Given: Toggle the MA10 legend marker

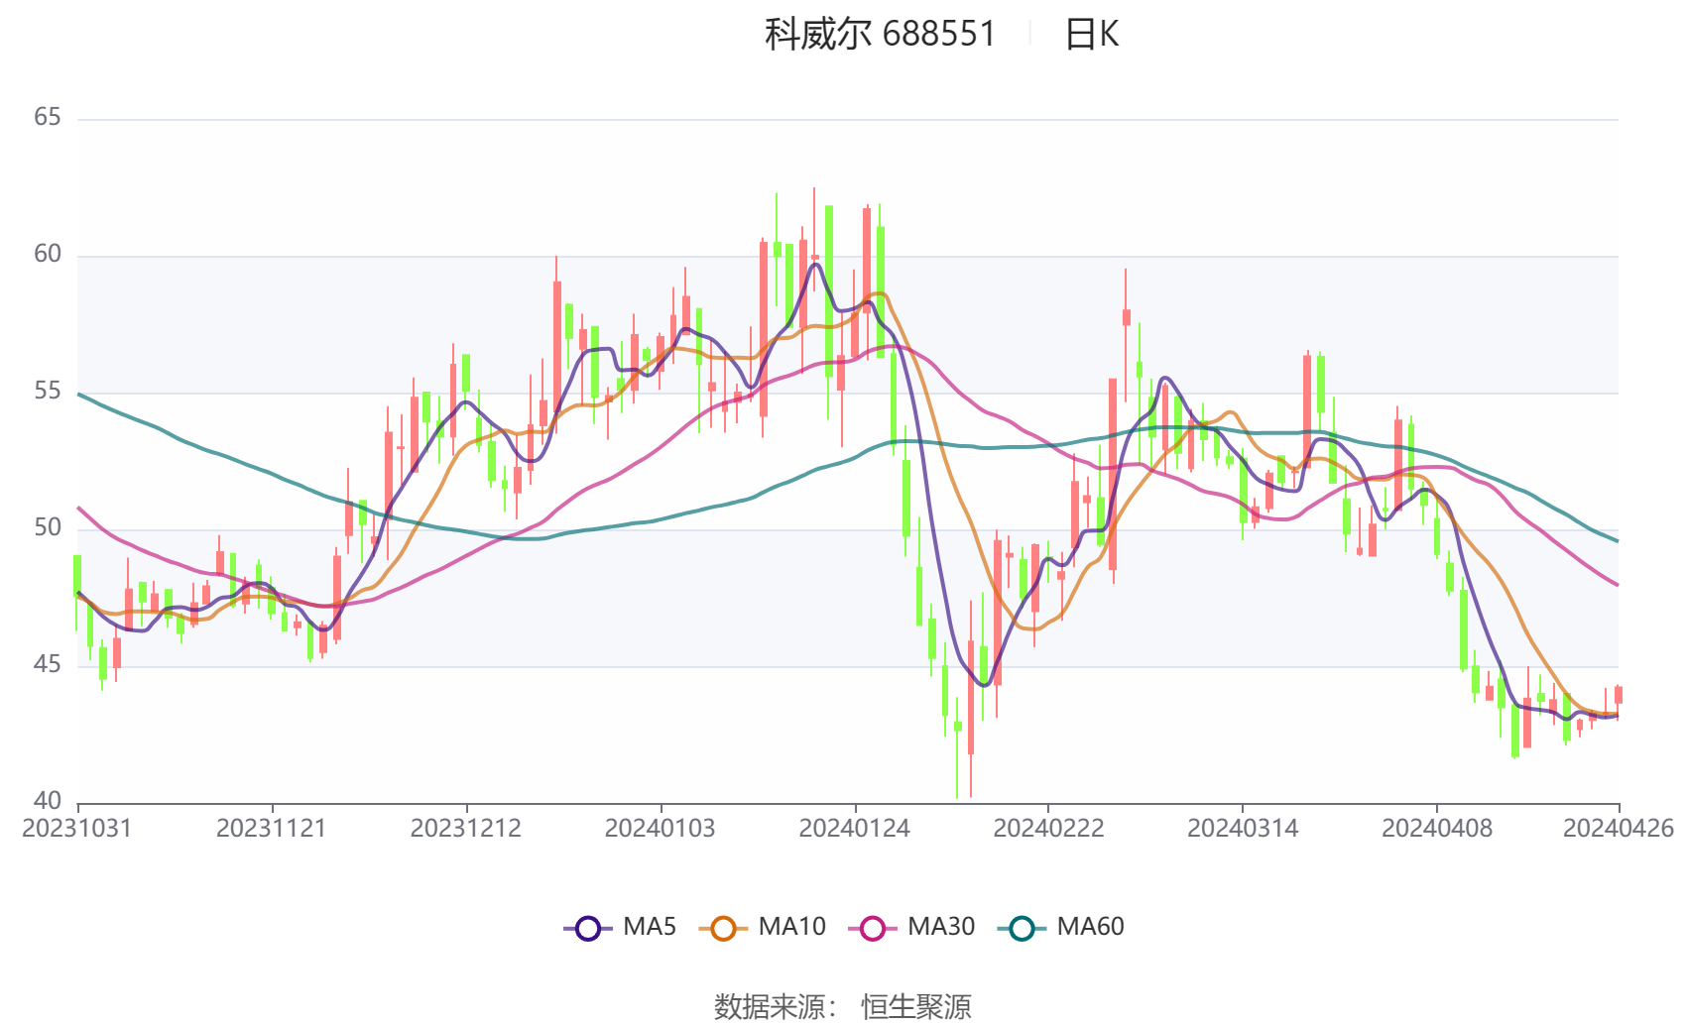Looking at the screenshot, I should [x=723, y=928].
